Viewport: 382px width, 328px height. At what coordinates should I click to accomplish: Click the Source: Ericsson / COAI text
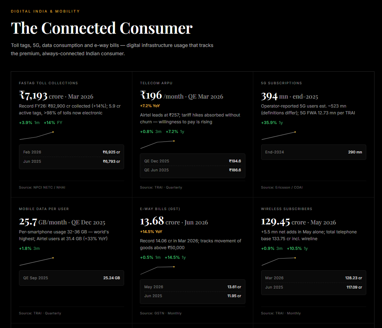[281, 187]
